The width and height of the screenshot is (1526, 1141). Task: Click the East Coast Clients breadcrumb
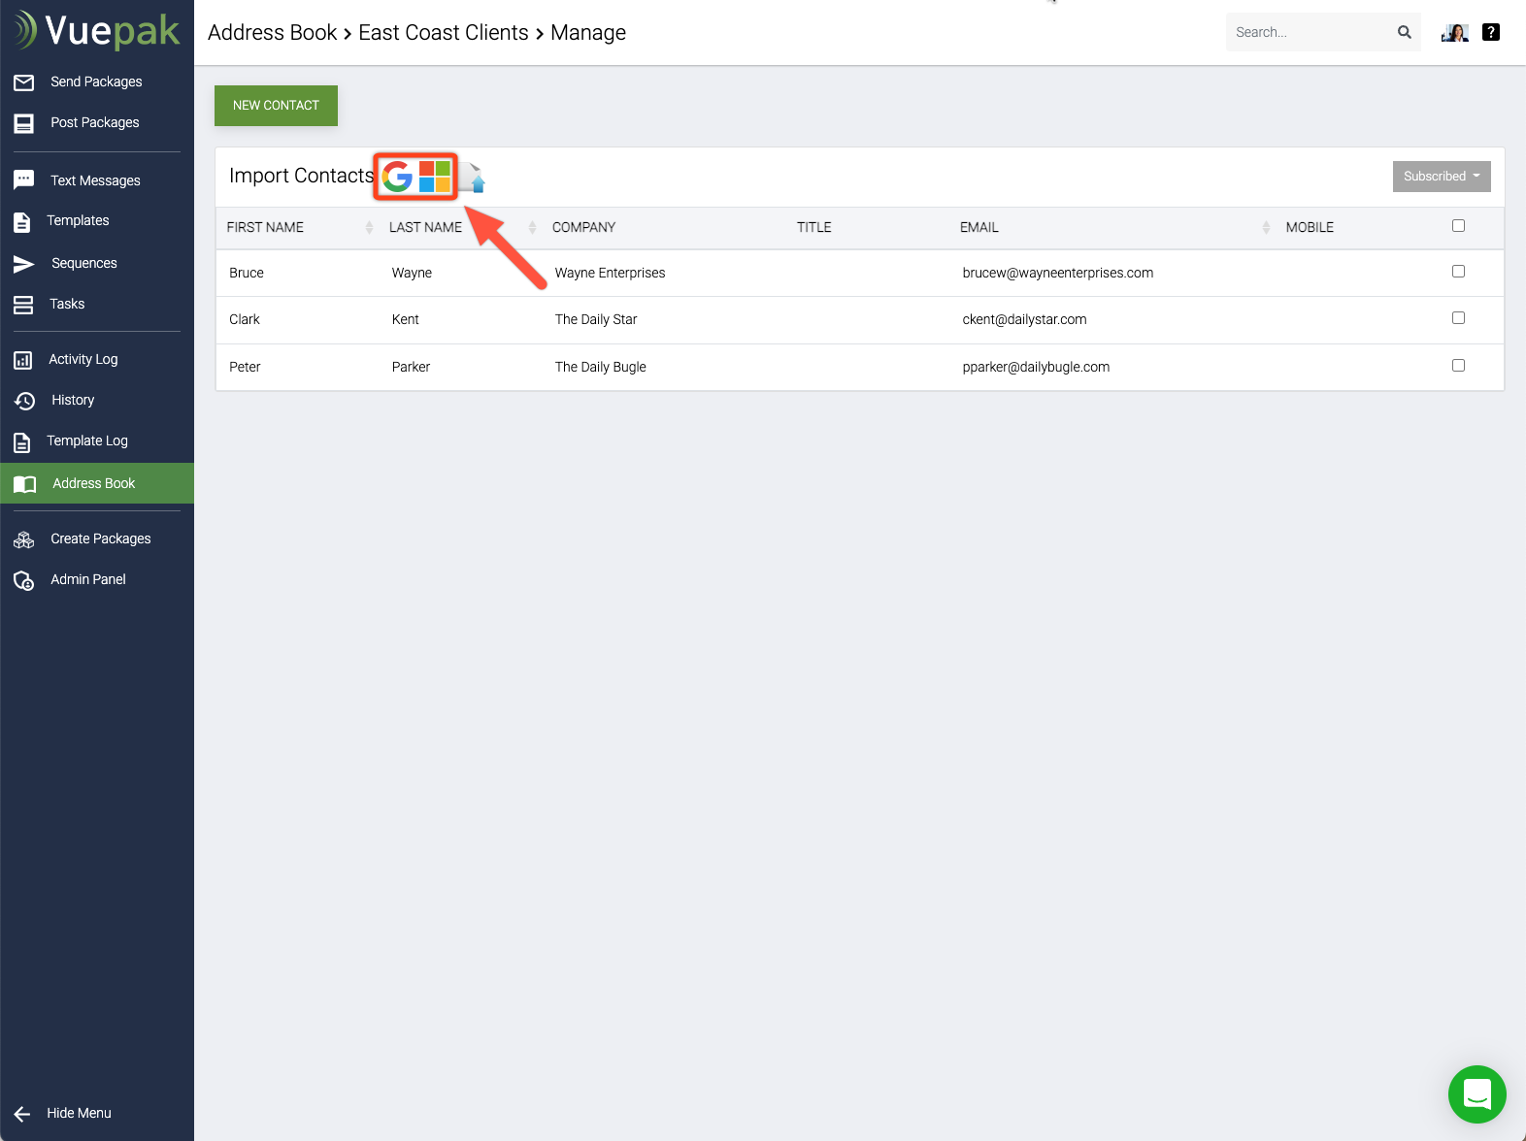[x=444, y=33]
